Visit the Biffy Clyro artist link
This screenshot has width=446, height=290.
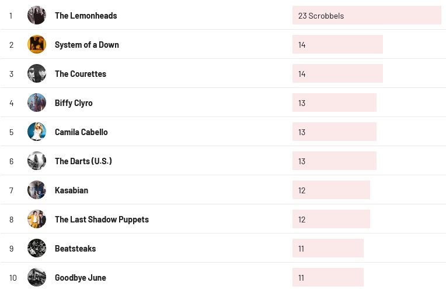click(x=74, y=103)
